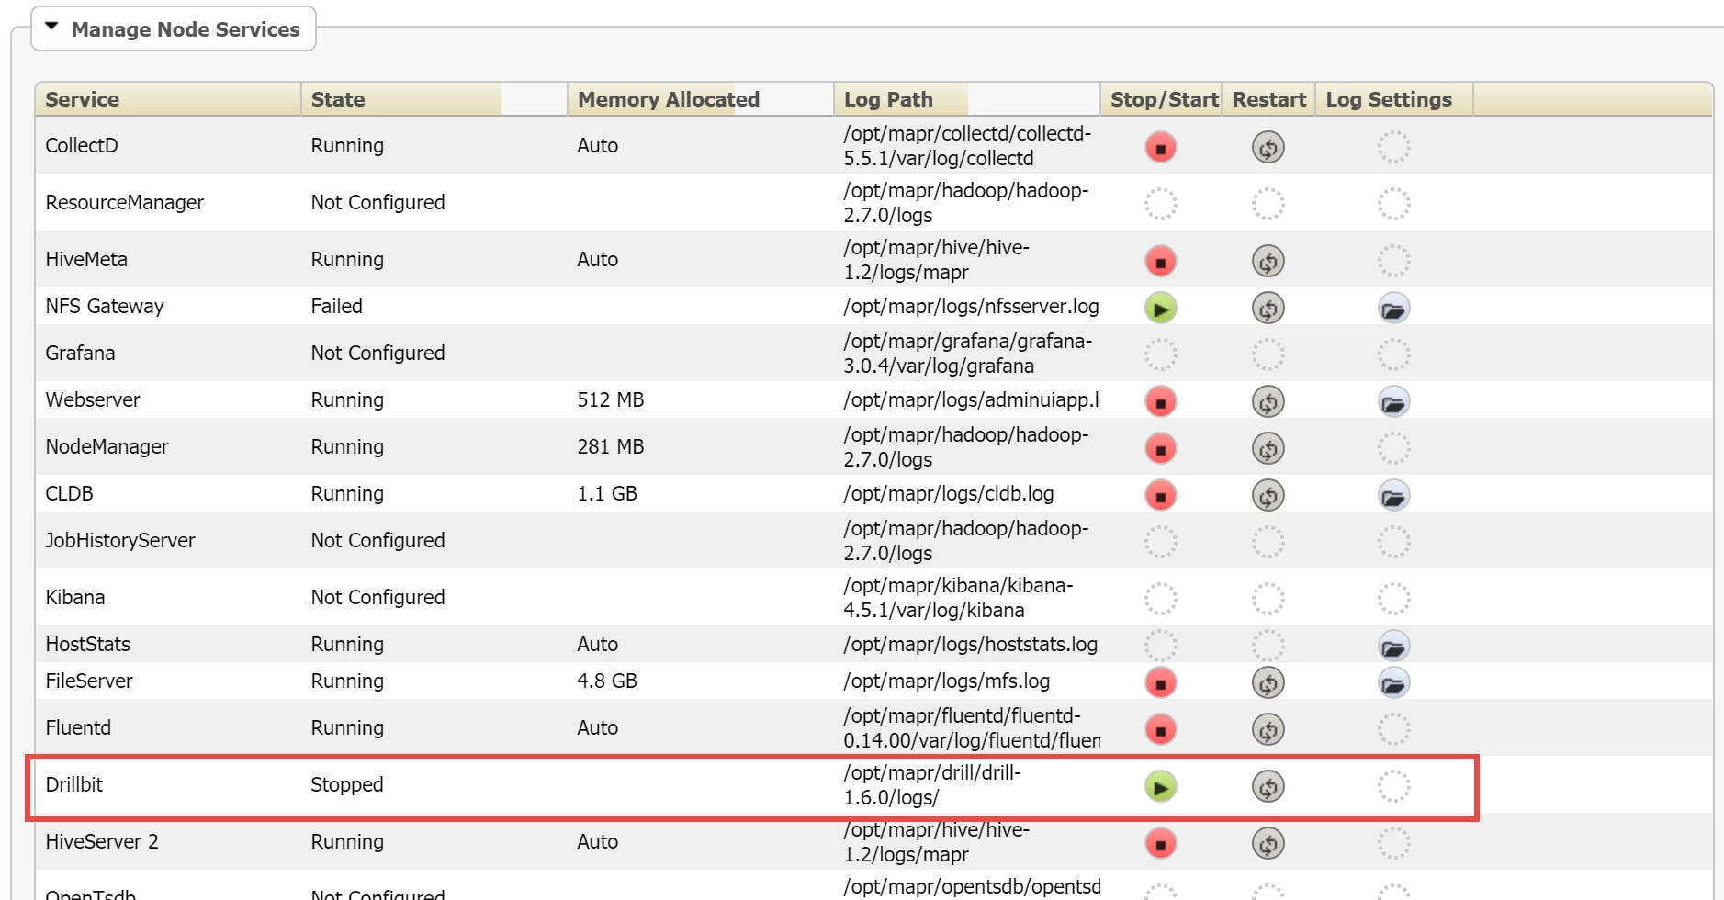1724x900 pixels.
Task: Sort by the State column header
Action: 434,99
